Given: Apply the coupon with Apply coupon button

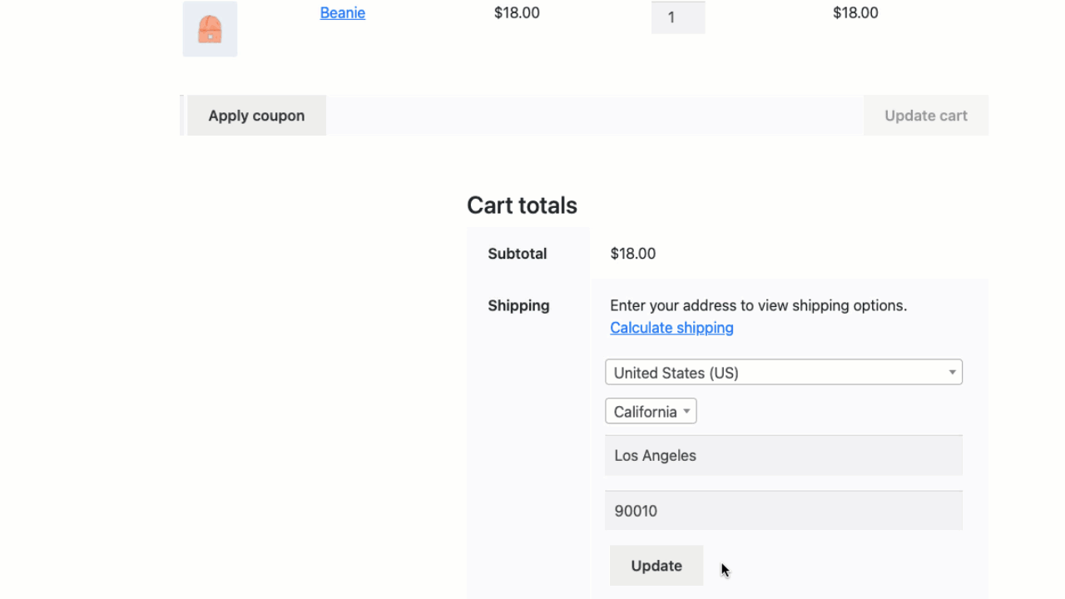Looking at the screenshot, I should coord(256,116).
